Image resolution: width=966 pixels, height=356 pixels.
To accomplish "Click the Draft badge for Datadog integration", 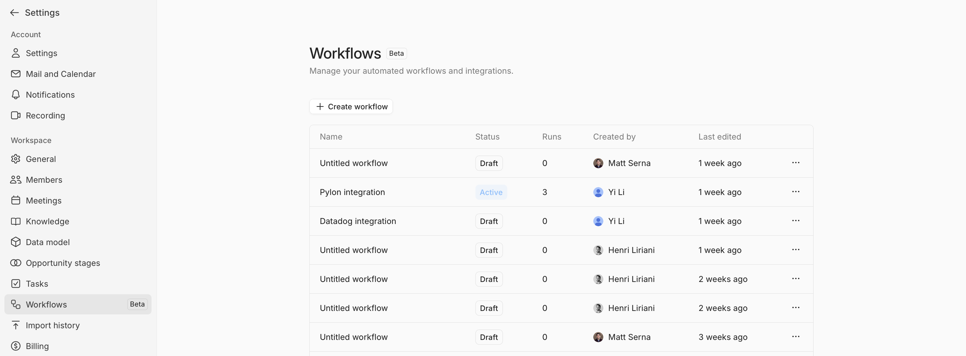I will tap(489, 221).
